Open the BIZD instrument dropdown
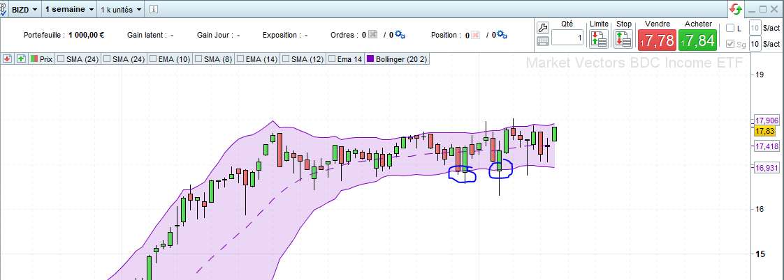This screenshot has width=784, height=280. click(x=24, y=9)
